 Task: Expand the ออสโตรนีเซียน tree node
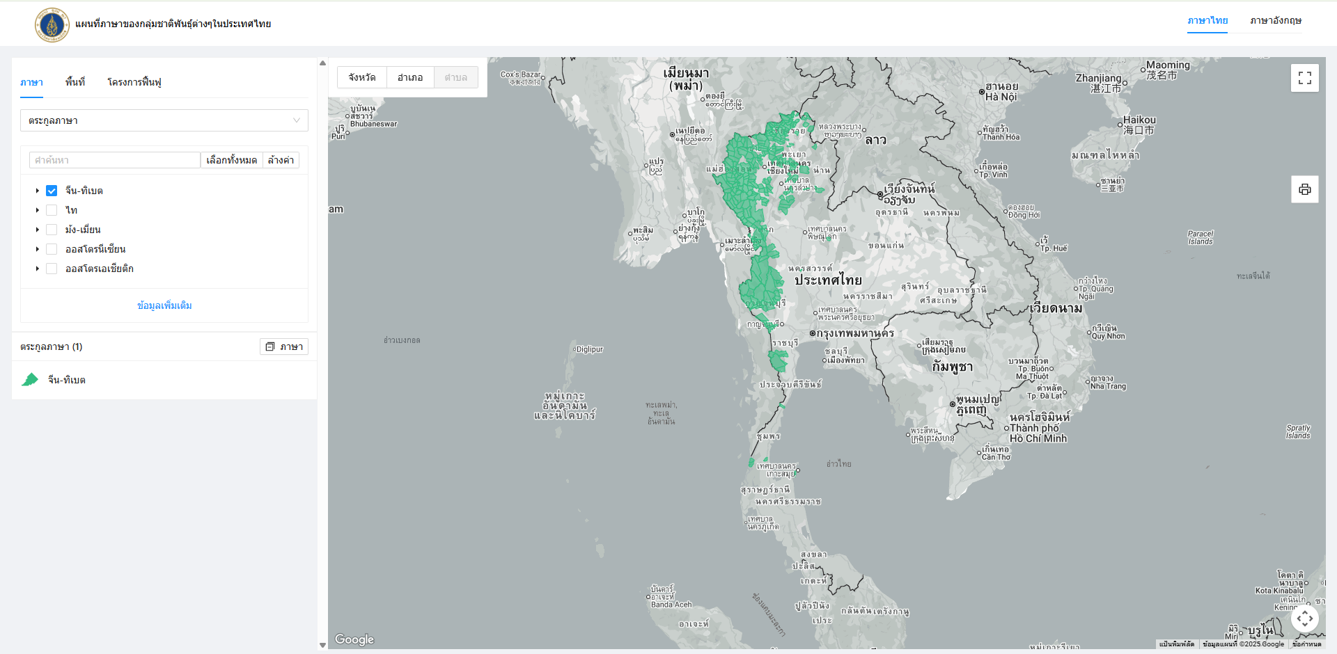(38, 249)
